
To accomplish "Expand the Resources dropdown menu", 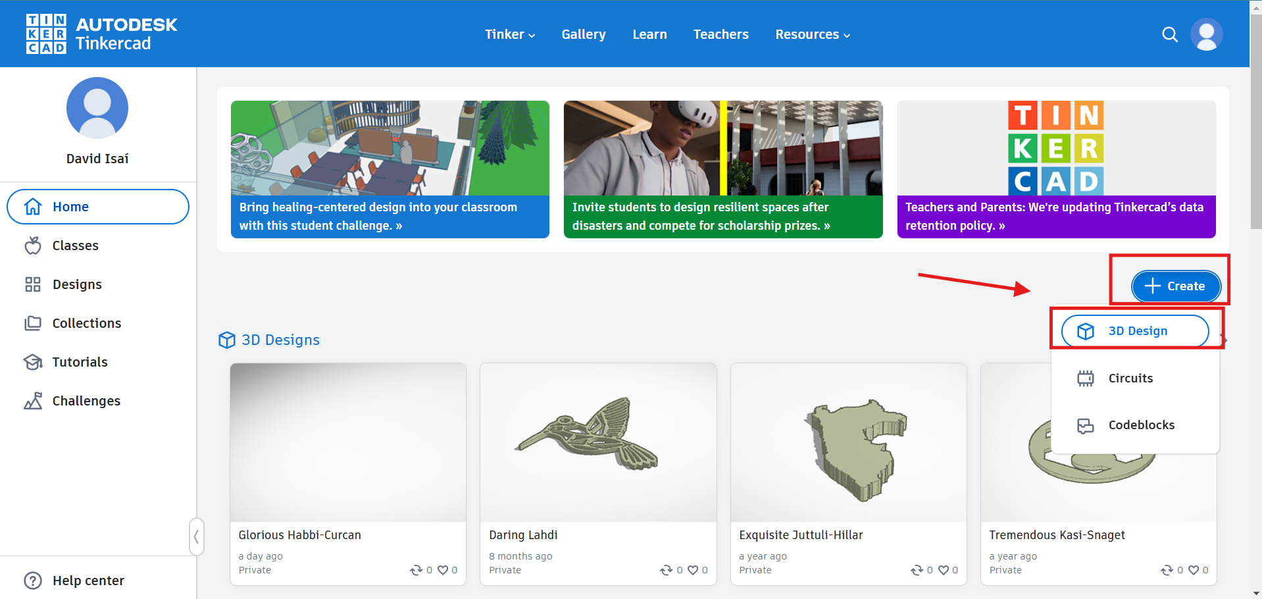I will (813, 34).
